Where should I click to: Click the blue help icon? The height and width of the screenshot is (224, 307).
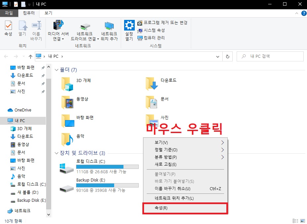pos(304,13)
